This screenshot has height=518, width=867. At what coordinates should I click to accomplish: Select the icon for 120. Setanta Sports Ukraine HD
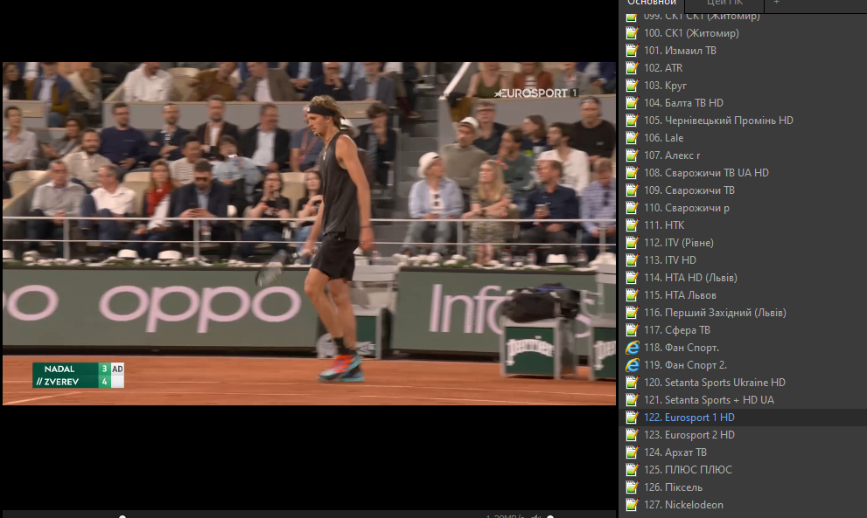[632, 382]
